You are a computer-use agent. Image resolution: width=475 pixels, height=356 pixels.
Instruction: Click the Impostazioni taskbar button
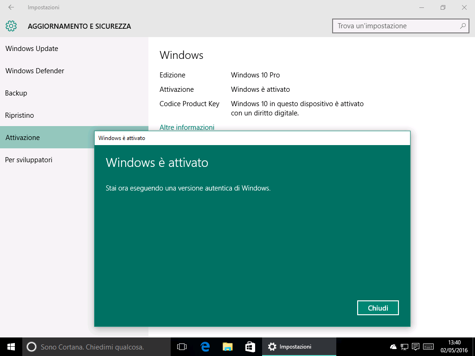299,347
